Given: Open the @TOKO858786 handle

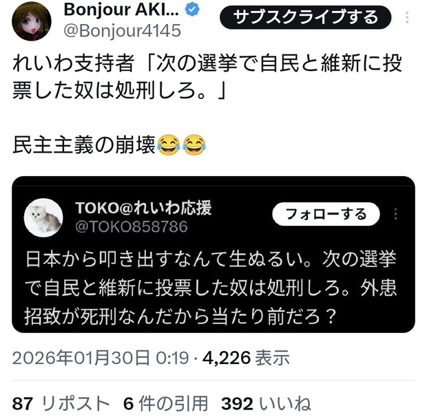Looking at the screenshot, I should click(x=132, y=226).
